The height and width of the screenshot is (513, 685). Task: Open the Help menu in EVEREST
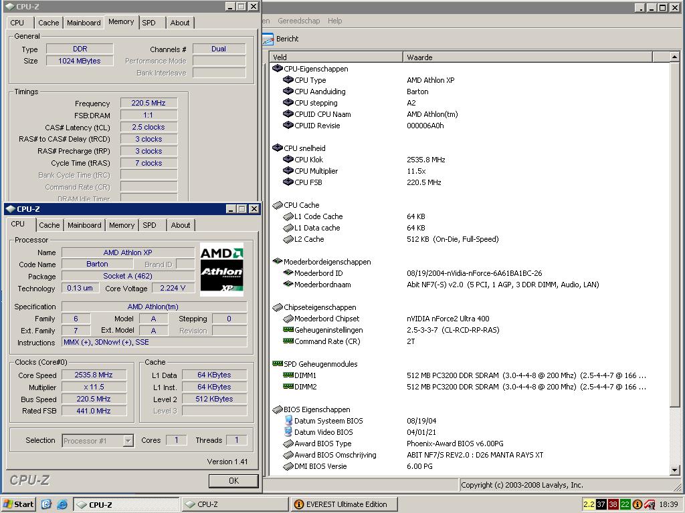coord(334,21)
